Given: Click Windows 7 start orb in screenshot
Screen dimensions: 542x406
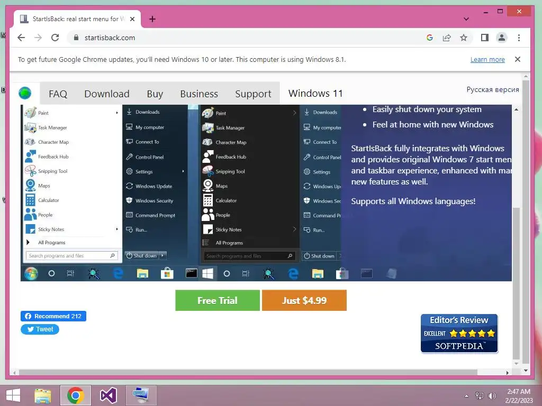Looking at the screenshot, I should pos(31,273).
